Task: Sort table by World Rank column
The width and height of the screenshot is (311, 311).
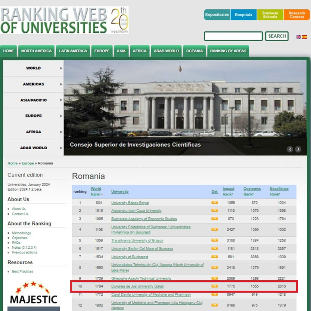Action: coord(96,191)
